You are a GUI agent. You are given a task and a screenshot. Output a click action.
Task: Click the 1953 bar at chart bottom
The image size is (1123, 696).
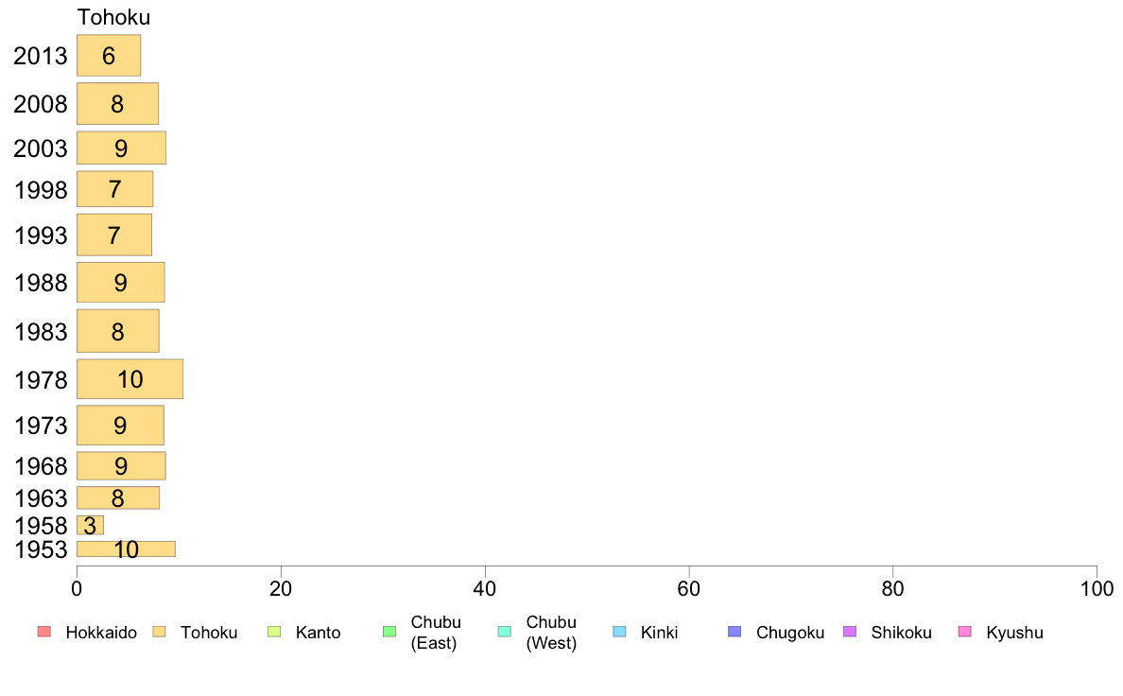tap(126, 549)
